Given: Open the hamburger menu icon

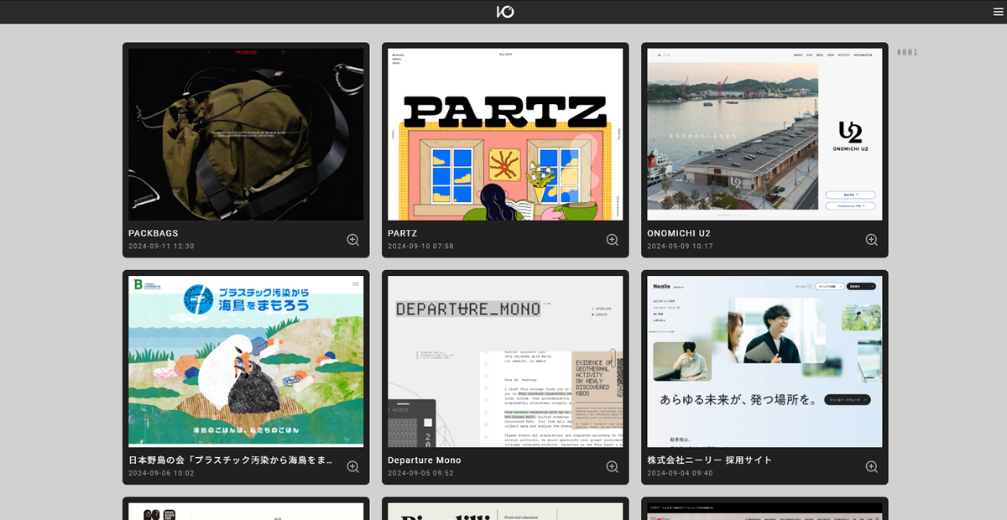Looking at the screenshot, I should click(x=998, y=12).
